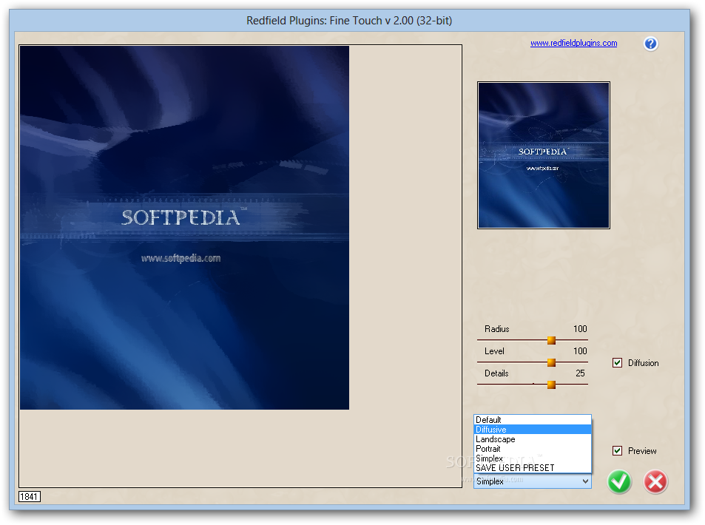This screenshot has width=705, height=525.
Task: Click the Level value 100
Action: pos(580,351)
